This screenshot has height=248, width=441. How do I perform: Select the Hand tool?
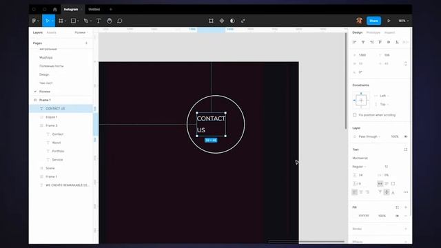click(x=109, y=21)
